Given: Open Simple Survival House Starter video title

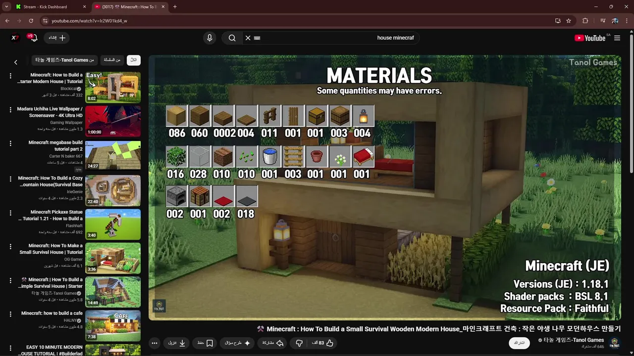Looking at the screenshot, I should (x=52, y=283).
